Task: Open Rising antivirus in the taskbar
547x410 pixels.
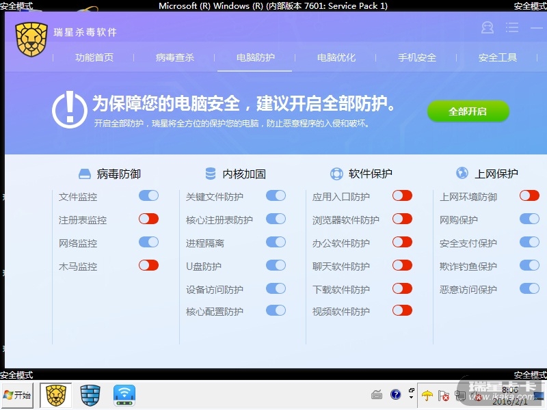Action: (x=56, y=395)
